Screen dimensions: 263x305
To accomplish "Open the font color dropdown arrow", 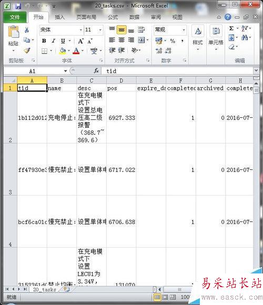I will (x=83, y=51).
